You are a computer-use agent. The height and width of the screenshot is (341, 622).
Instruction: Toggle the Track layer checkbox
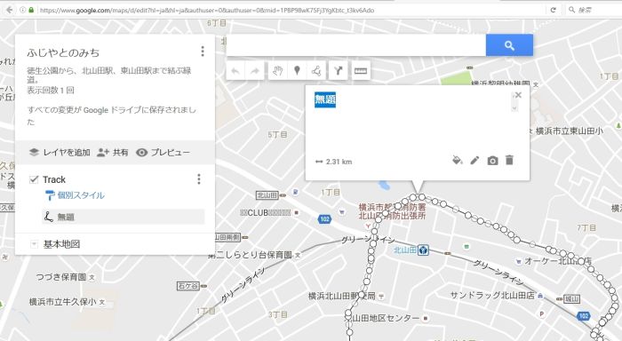tap(34, 179)
